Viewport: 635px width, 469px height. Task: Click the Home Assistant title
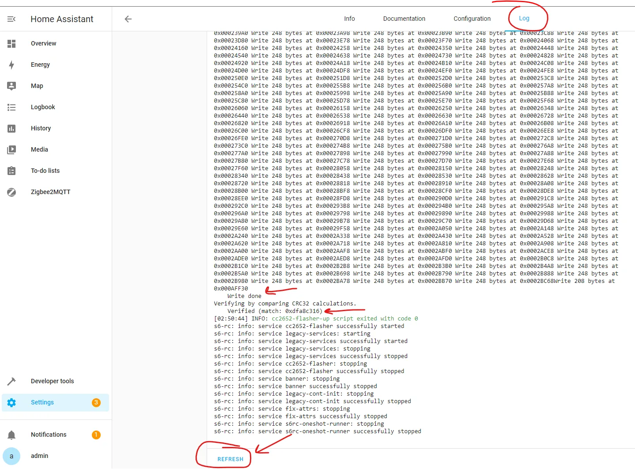click(62, 19)
